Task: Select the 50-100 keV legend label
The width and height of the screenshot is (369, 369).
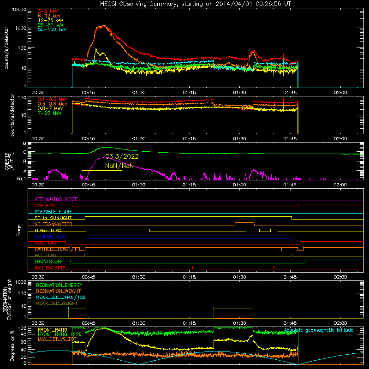Action: pyautogui.click(x=52, y=30)
